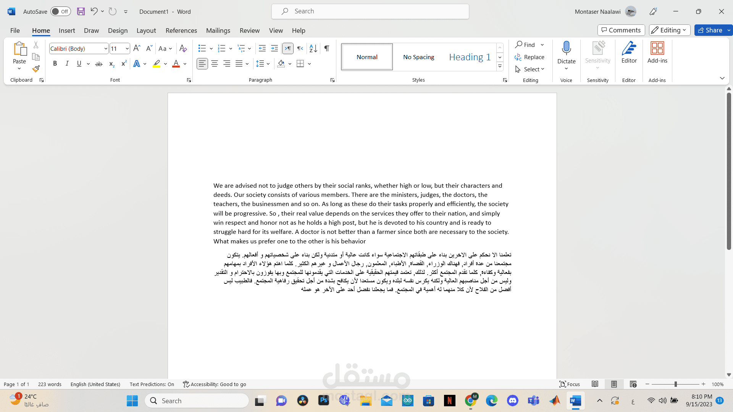733x412 pixels.
Task: Click the Clear All Formatting icon
Action: (183, 48)
